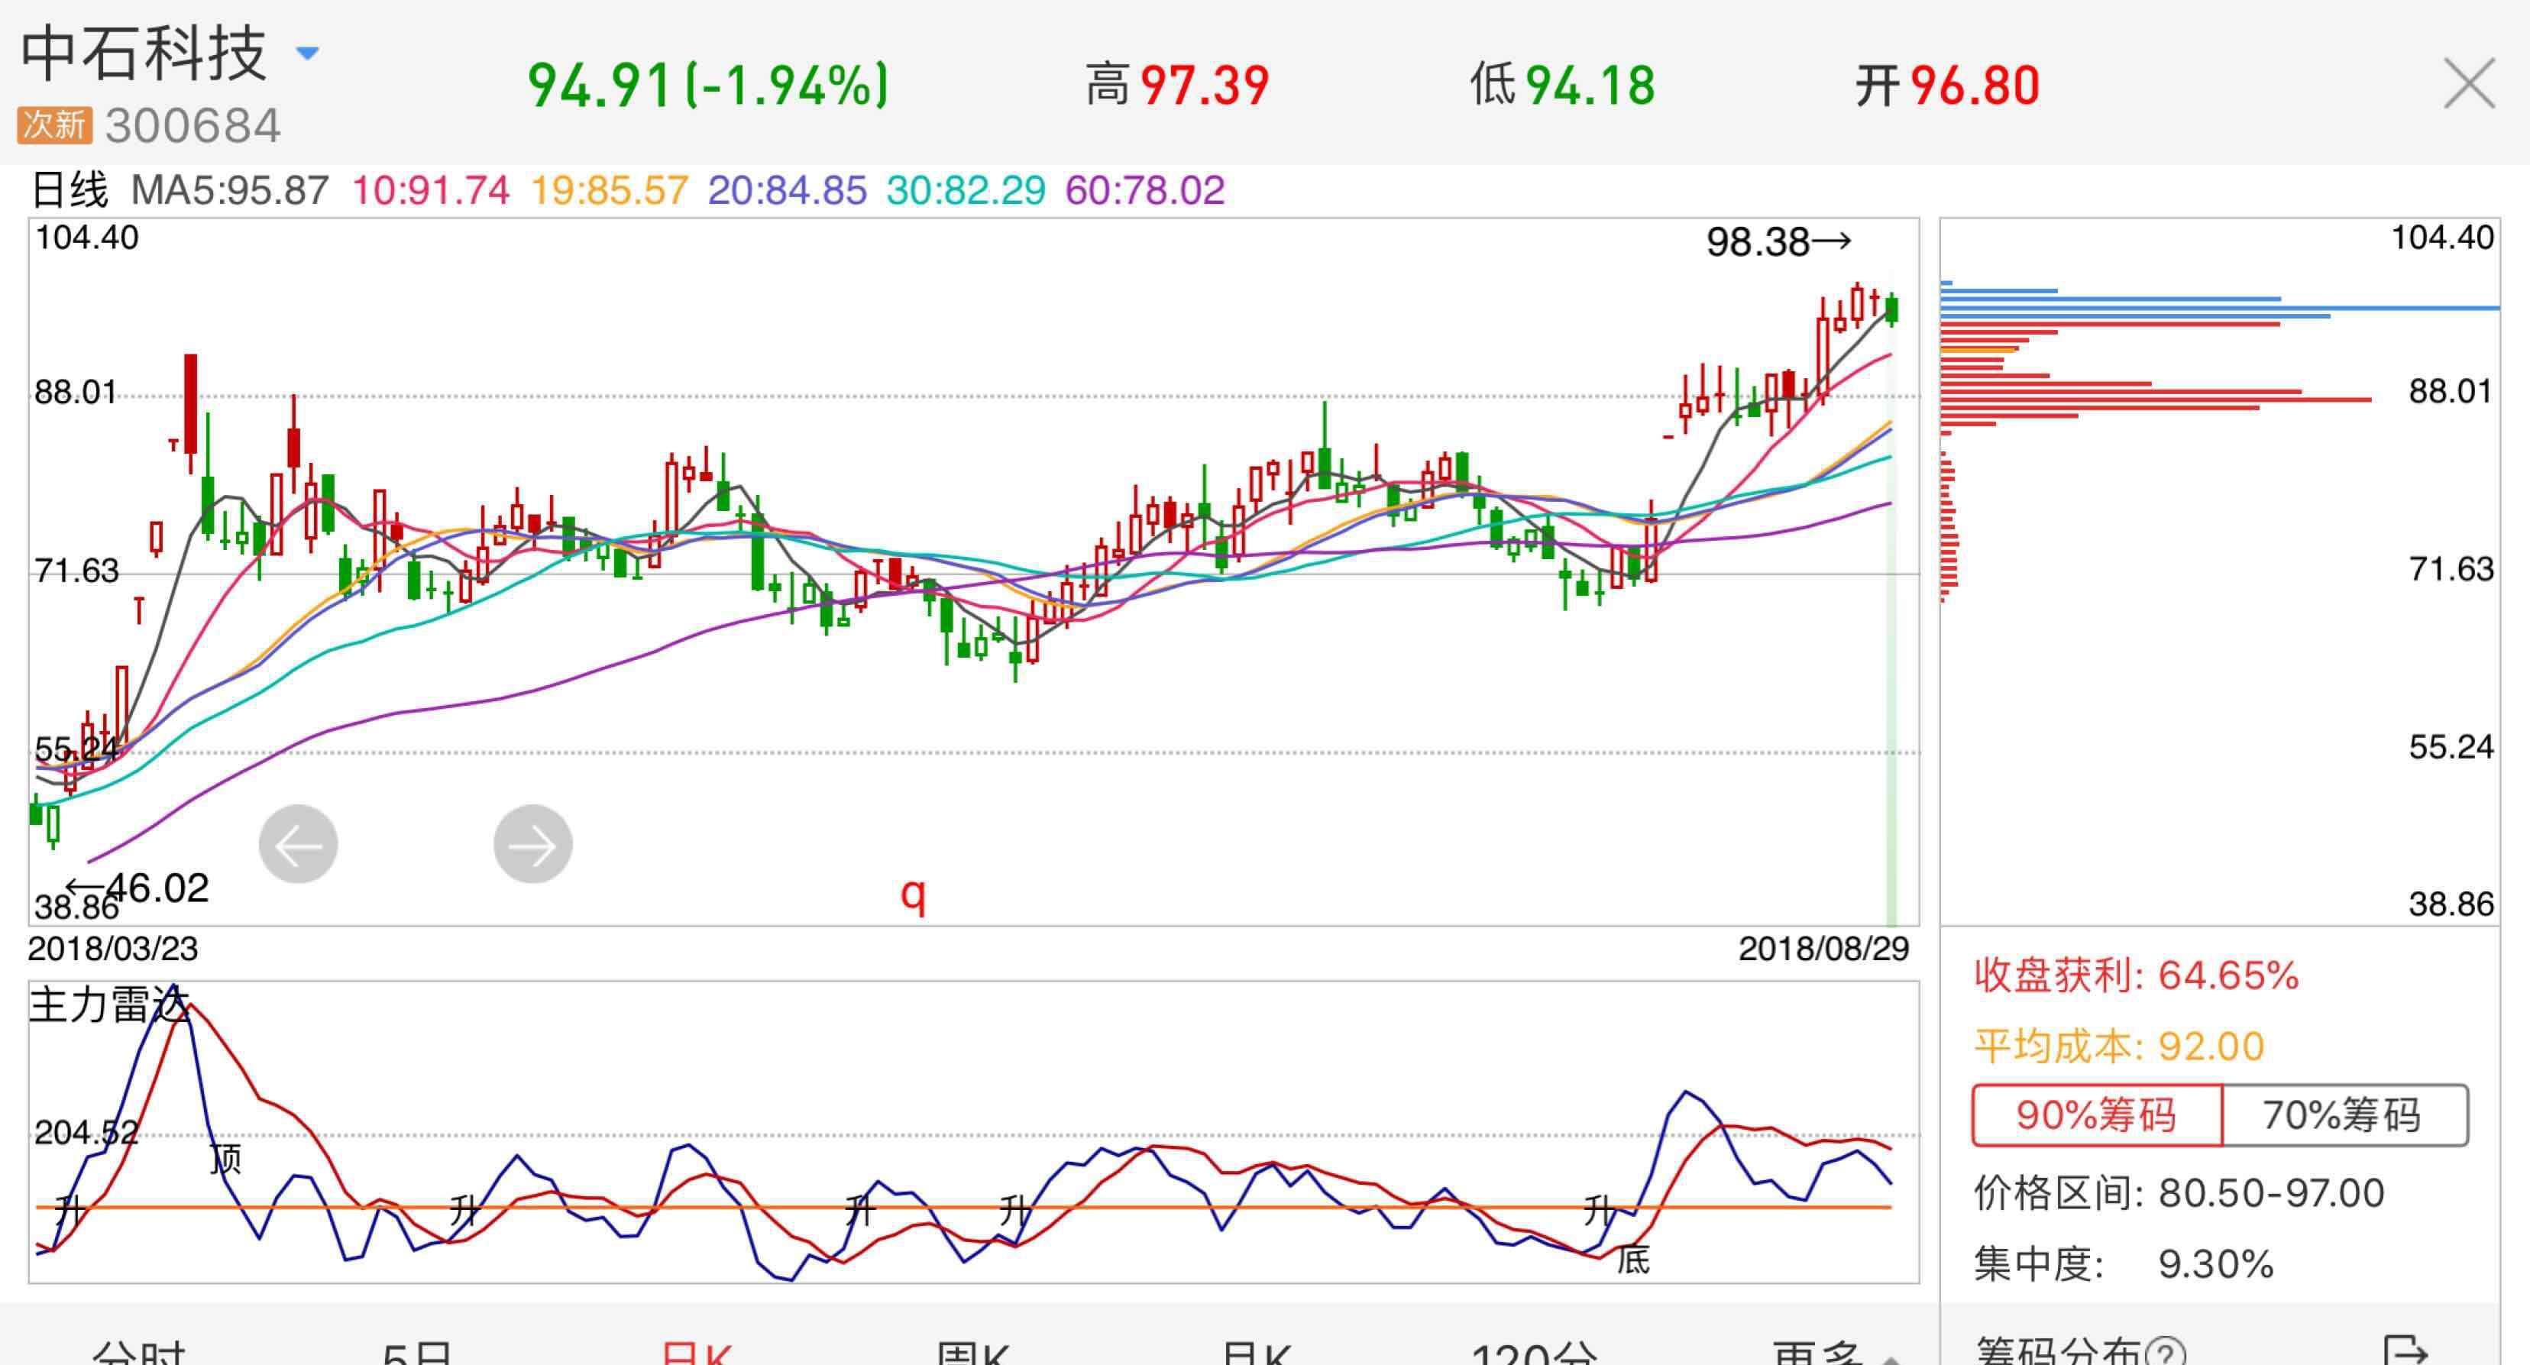2530x1365 pixels.
Task: Tap the current price 94.91(-1.94%)
Action: pyautogui.click(x=708, y=85)
